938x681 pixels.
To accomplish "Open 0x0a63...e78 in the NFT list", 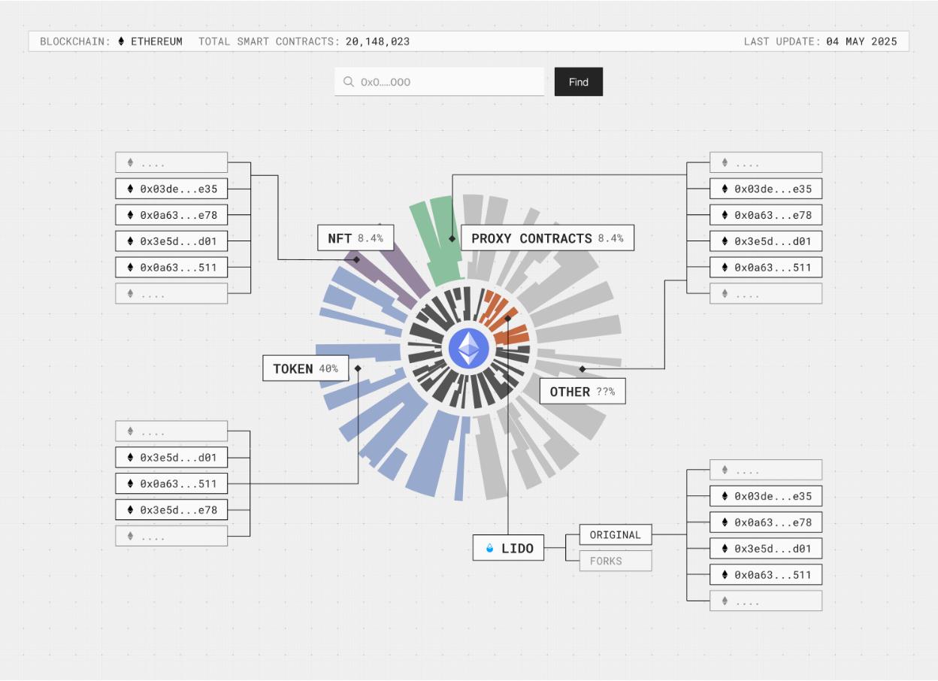I will pos(171,215).
